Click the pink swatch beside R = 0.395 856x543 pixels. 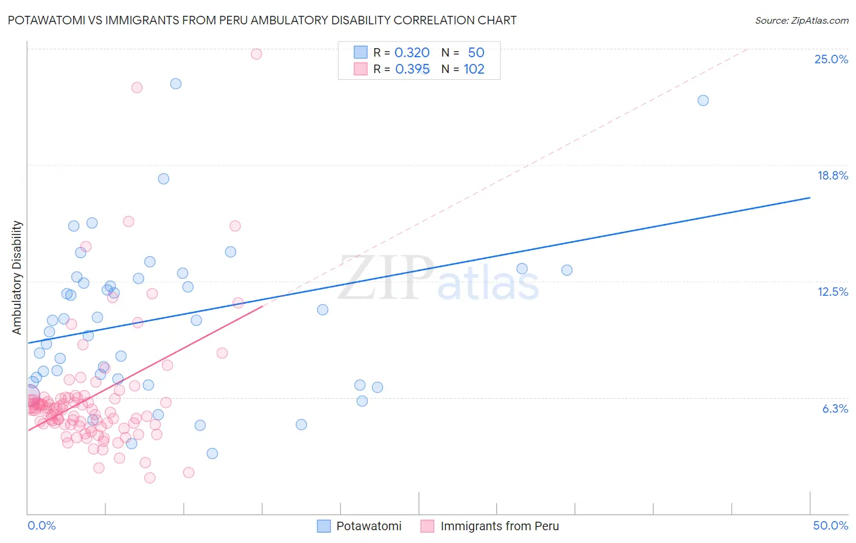point(360,69)
